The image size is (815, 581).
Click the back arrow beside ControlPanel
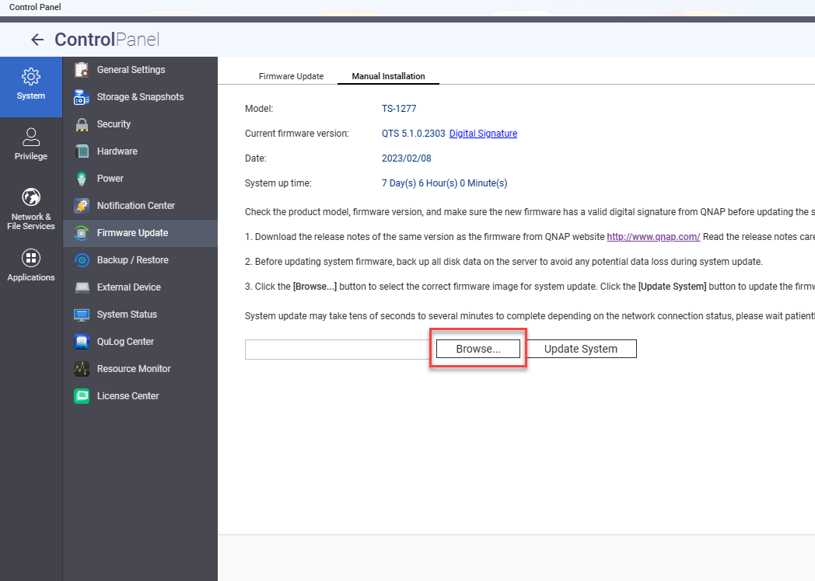[37, 40]
